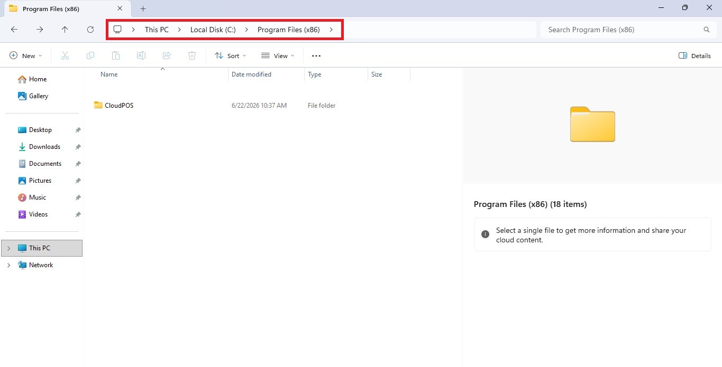Expand the Network tree node
Viewport: 722px width, 367px height.
[x=8, y=265]
